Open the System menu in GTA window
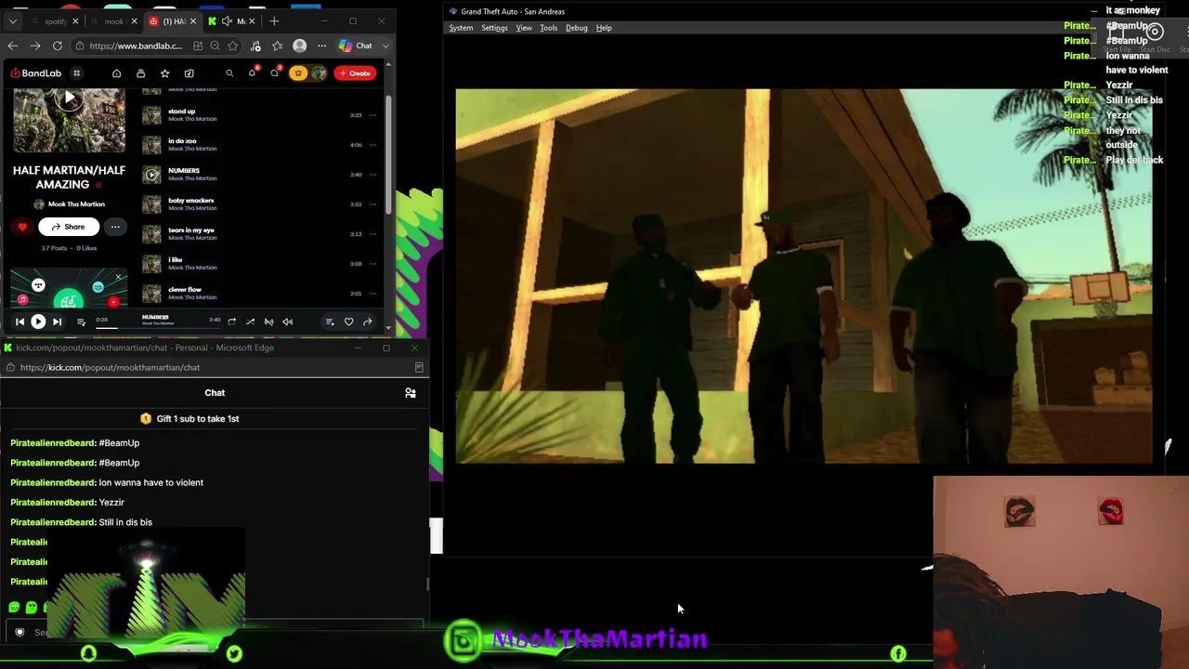 pyautogui.click(x=461, y=28)
